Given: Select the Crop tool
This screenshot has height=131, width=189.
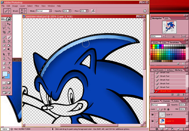Looking at the screenshot, I should 4,32.
